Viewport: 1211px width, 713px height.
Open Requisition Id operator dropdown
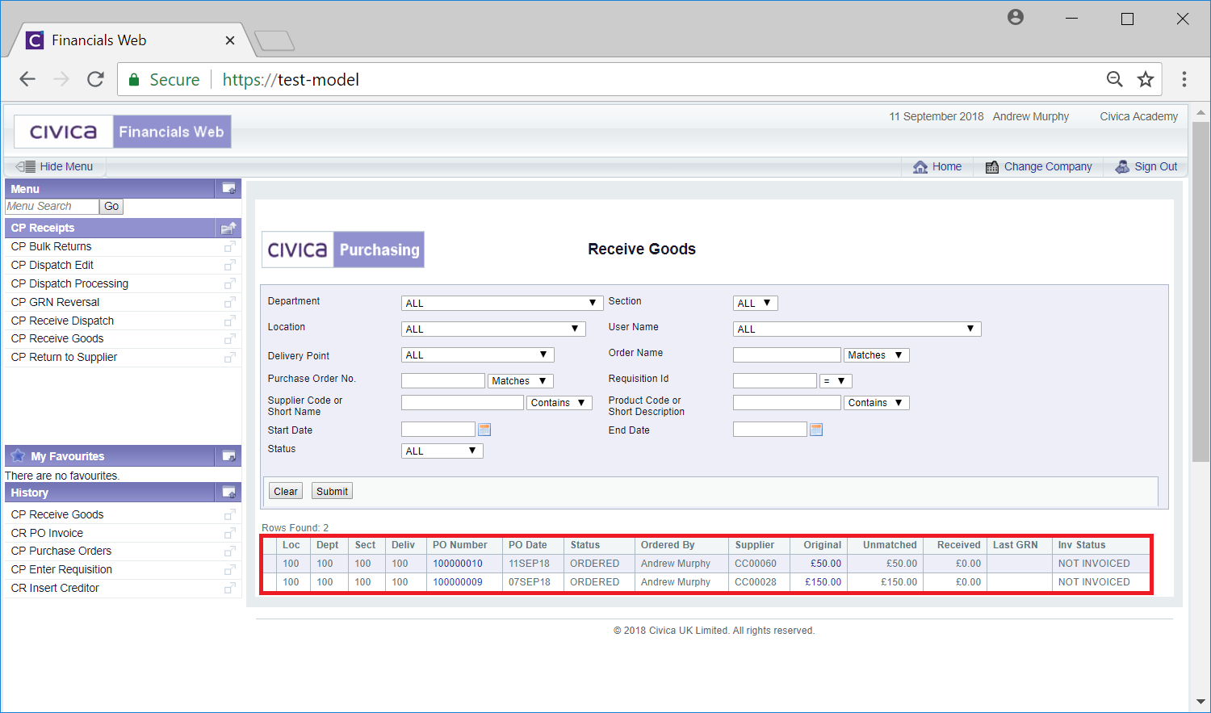click(836, 380)
